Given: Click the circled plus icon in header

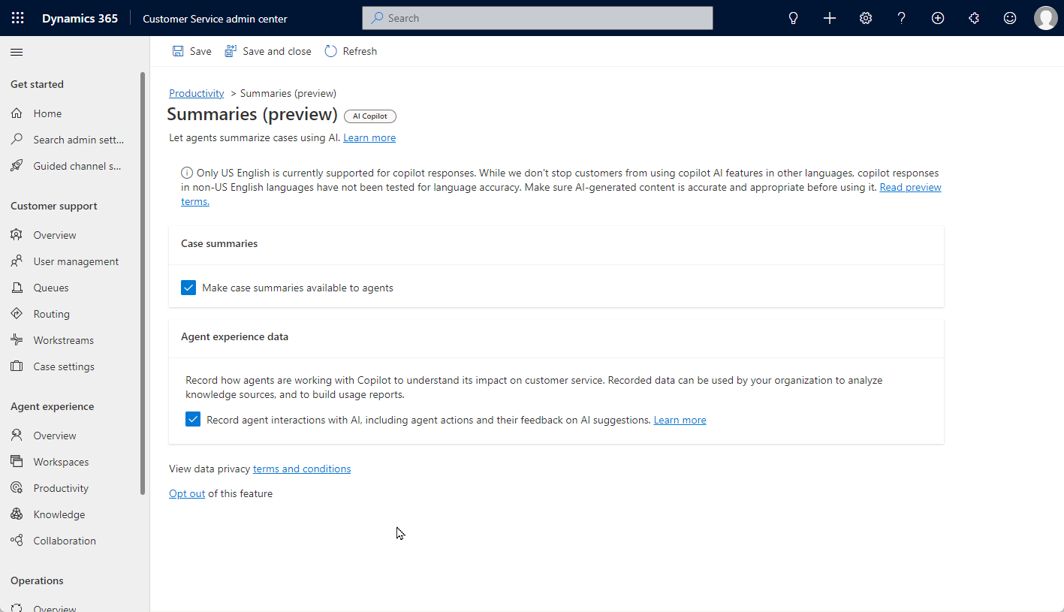Looking at the screenshot, I should click(938, 18).
